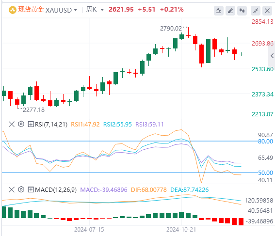The width and height of the screenshot is (275, 236).
Task: Click the 2854.13 price axis label
Action: click(x=262, y=22)
